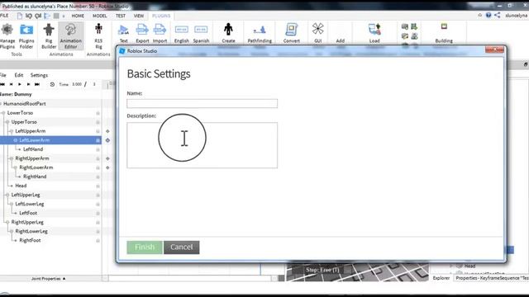The image size is (529, 297).
Task: Collapse the RightLowerArm tree node
Action: pos(16,167)
